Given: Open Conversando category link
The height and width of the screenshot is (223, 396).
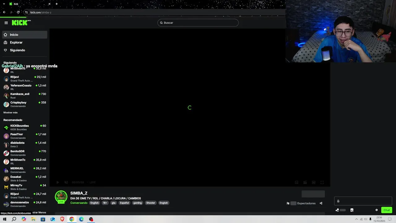Looking at the screenshot, I should pos(79,203).
